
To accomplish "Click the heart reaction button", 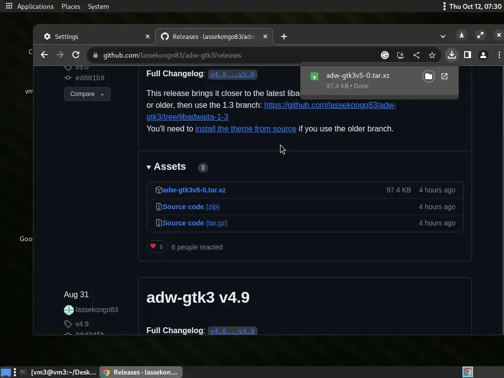I will pos(157,247).
